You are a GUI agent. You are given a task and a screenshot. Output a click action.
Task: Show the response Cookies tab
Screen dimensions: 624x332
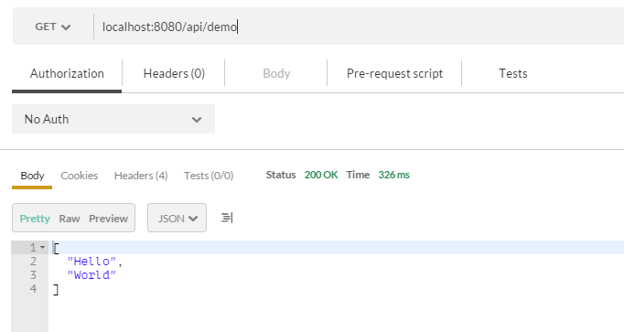pyautogui.click(x=80, y=176)
